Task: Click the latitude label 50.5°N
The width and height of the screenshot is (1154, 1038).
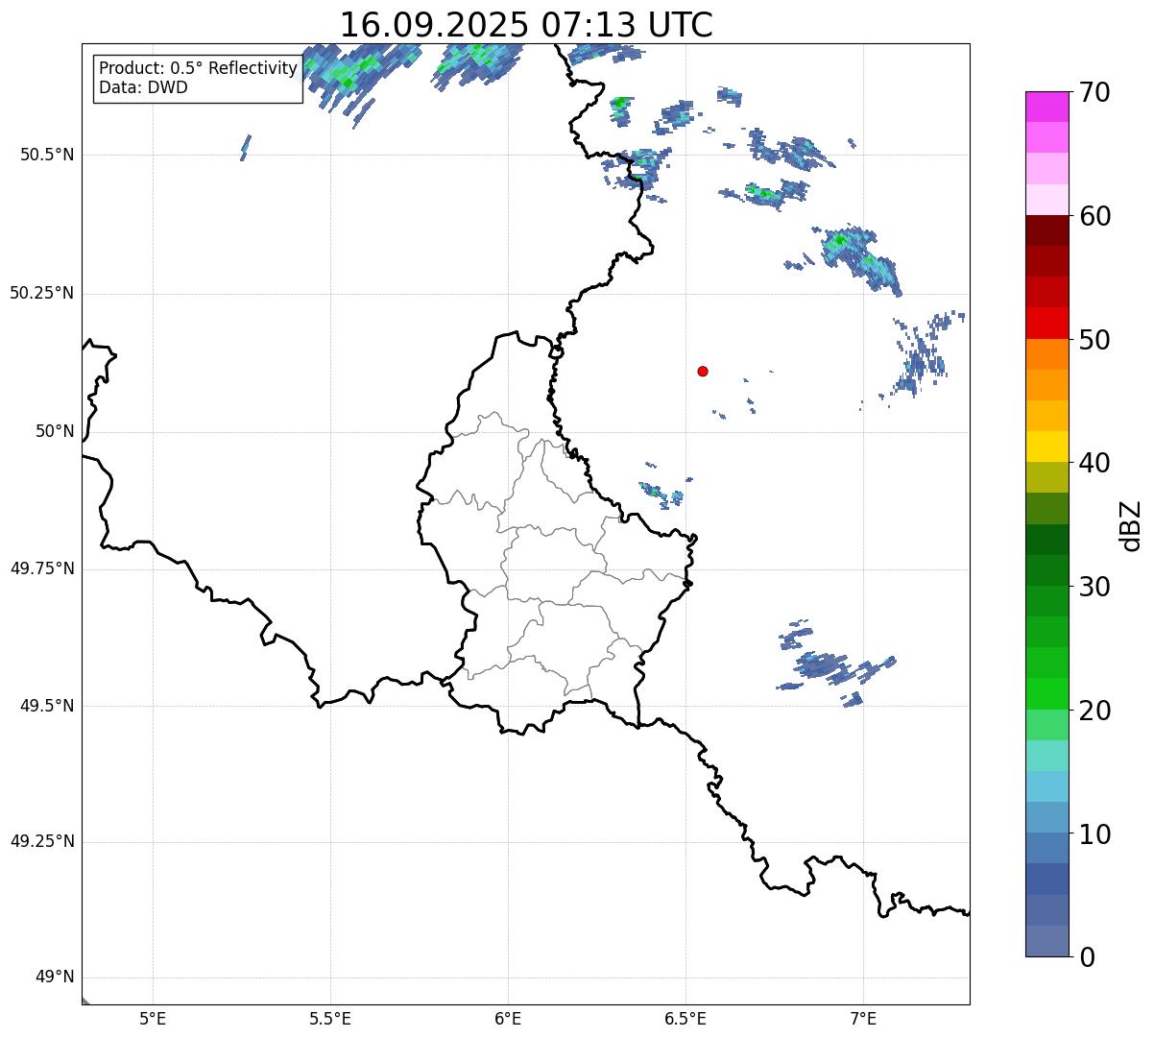Action: pos(46,156)
